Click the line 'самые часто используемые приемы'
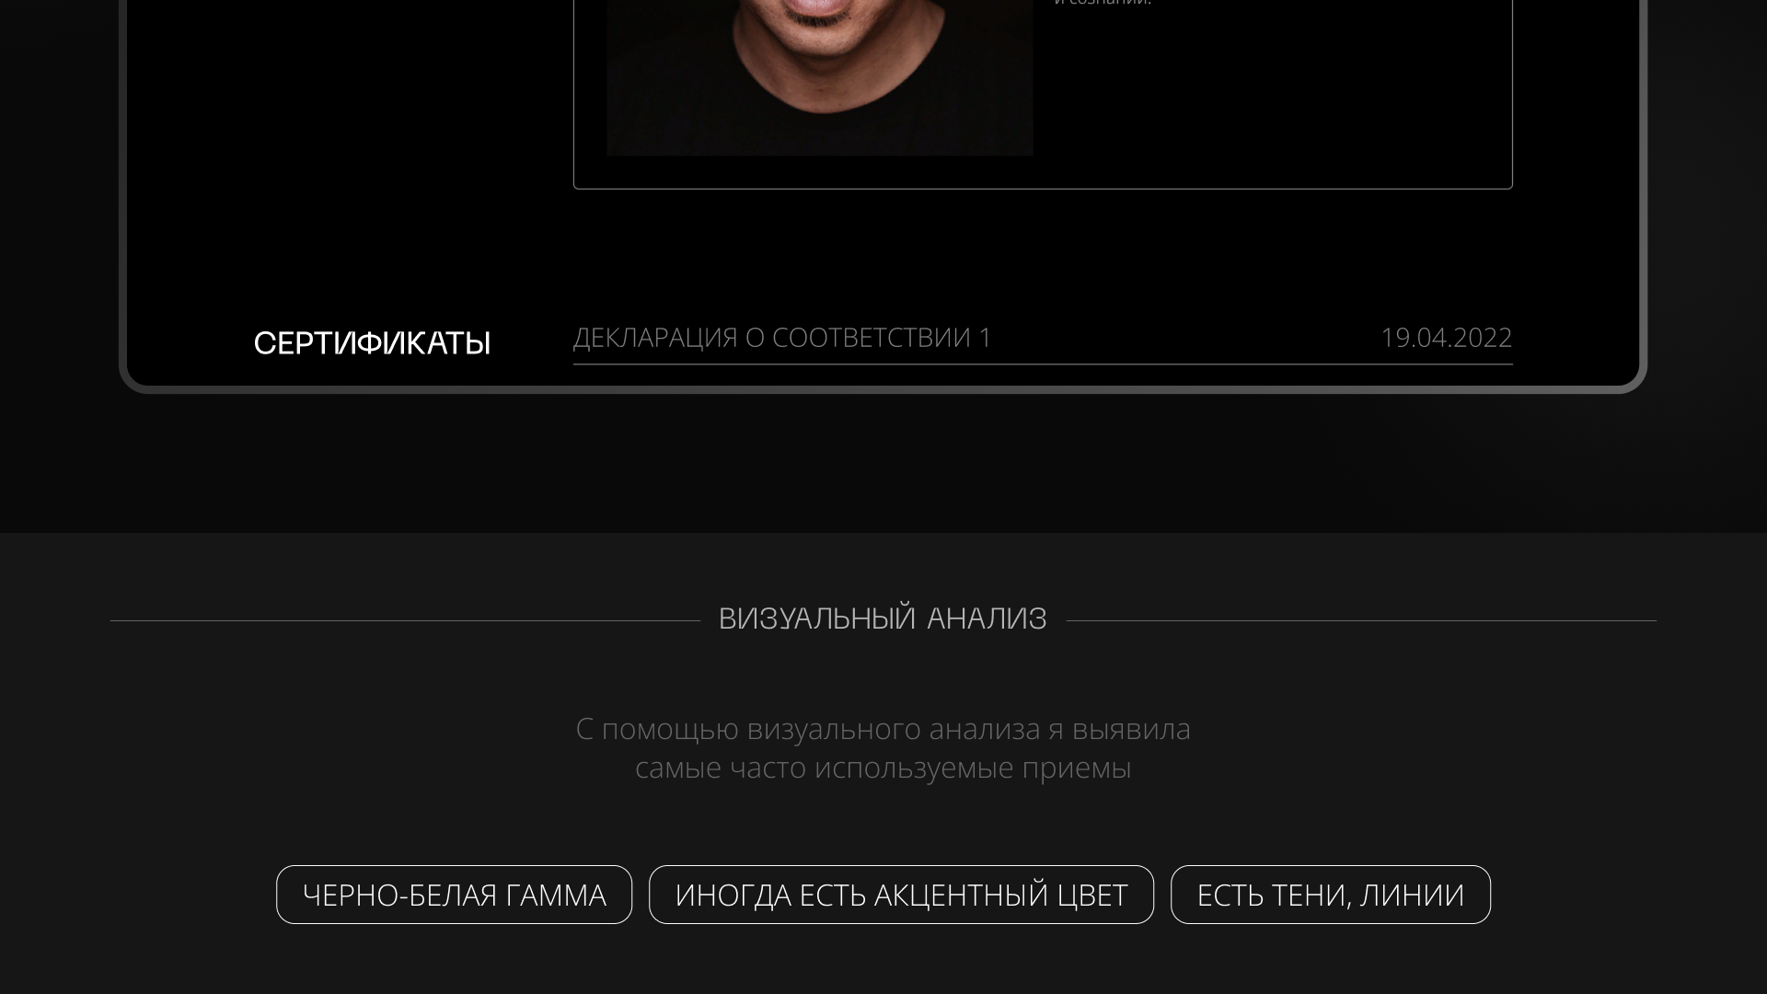 pos(883,768)
